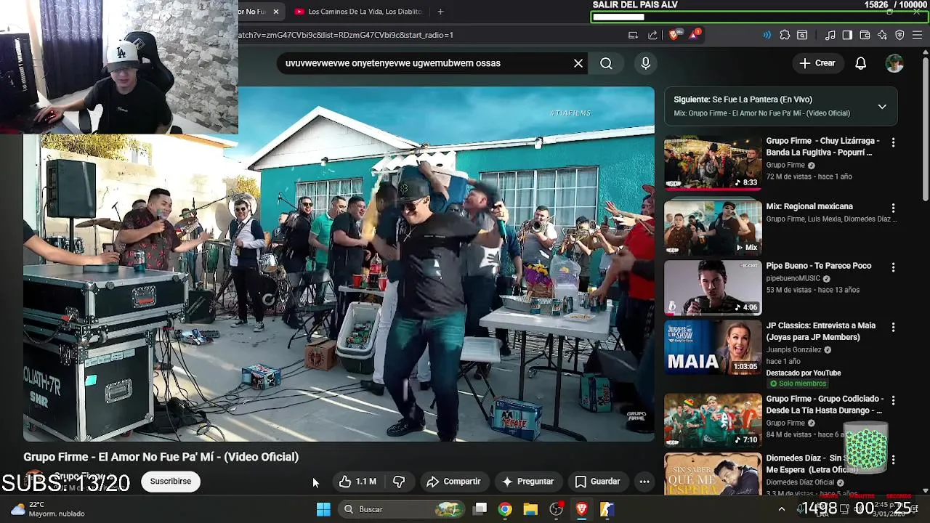Subscribe via the Suscribirse button

[x=171, y=482]
